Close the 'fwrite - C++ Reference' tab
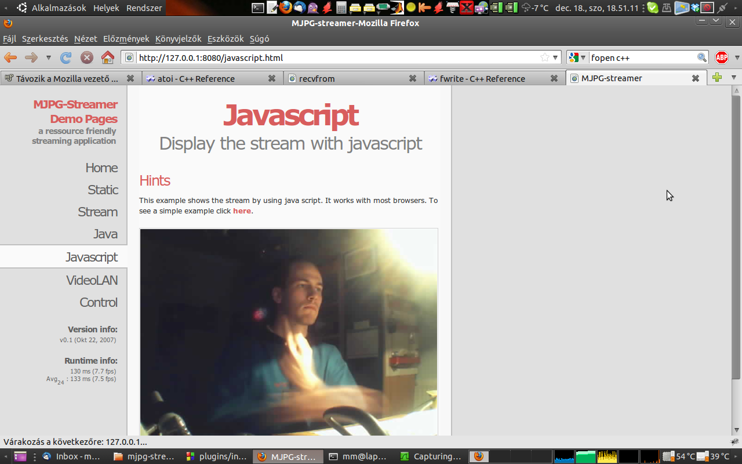Viewport: 742px width, 464px height. (554, 78)
